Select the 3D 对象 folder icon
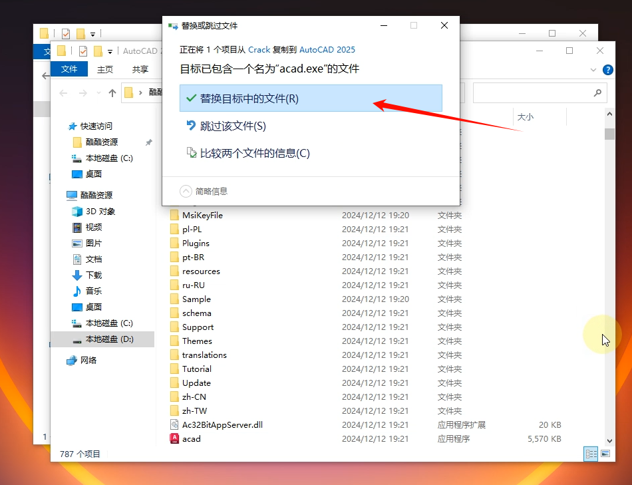The width and height of the screenshot is (632, 485). tap(77, 212)
